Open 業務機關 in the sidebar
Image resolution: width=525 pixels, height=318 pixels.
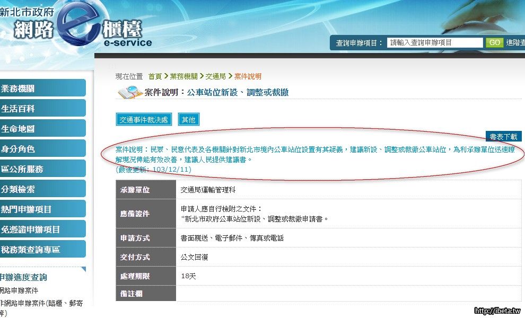point(42,89)
